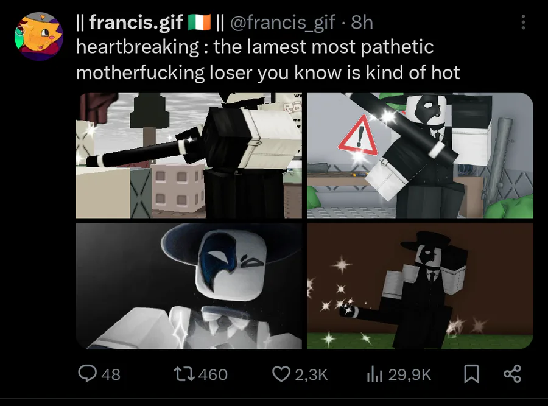Open top-right image with warning sign
Viewport: 548px width, 406px height.
[420, 155]
